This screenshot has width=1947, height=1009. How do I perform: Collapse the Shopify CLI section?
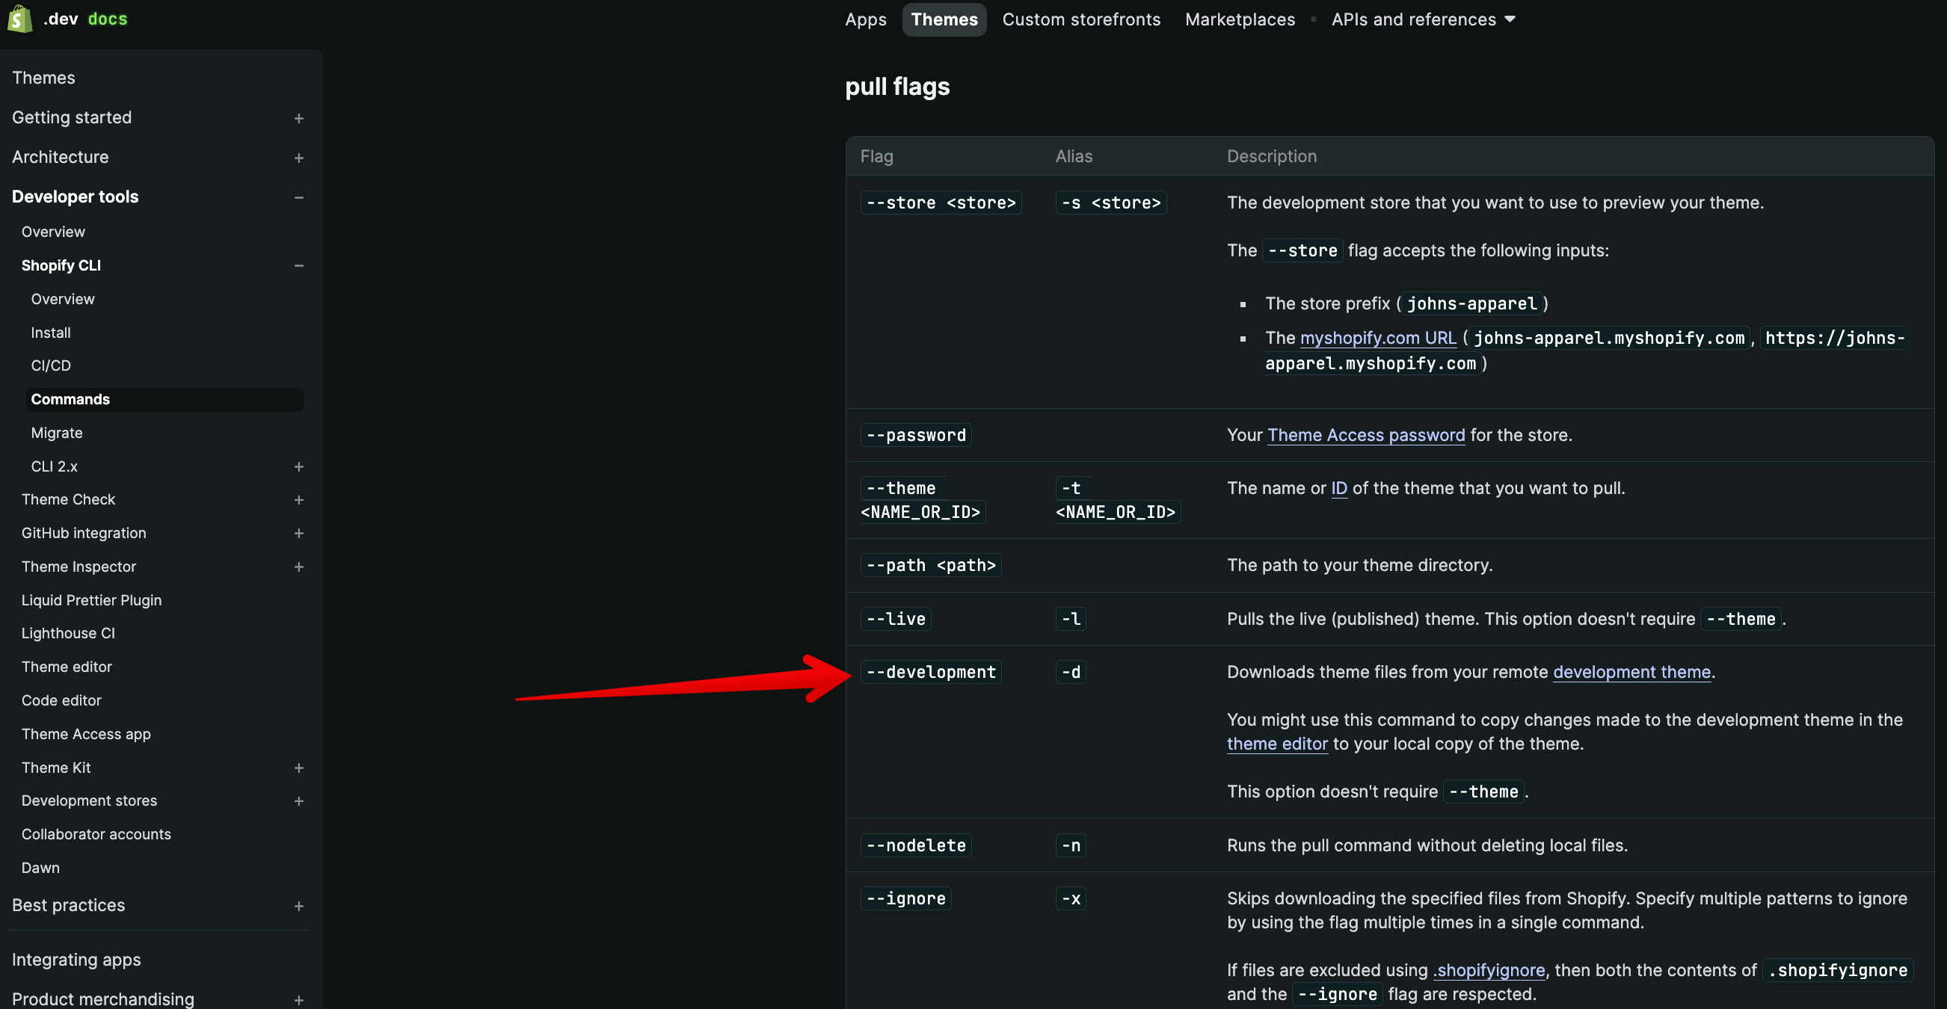click(x=299, y=265)
